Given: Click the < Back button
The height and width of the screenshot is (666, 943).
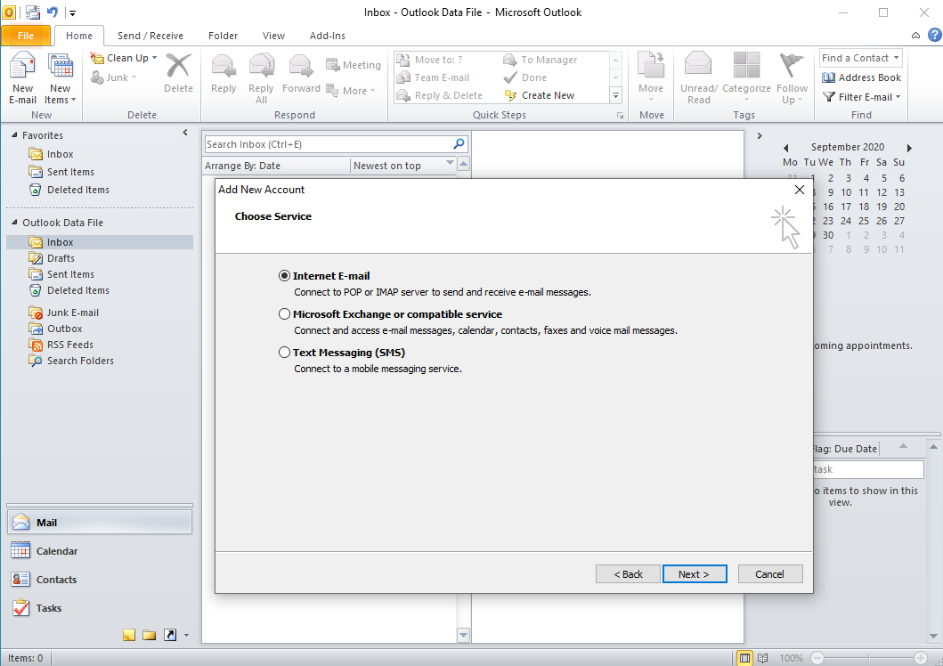Looking at the screenshot, I should 628,574.
